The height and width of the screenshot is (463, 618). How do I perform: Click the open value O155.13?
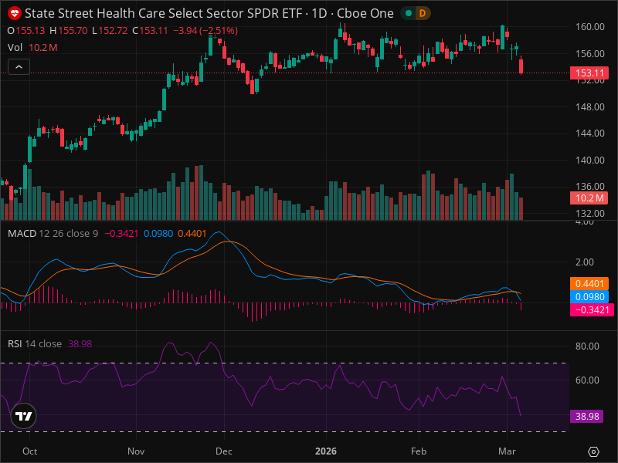point(26,31)
